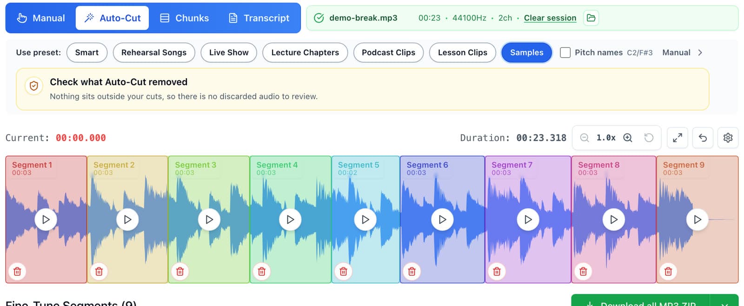The height and width of the screenshot is (306, 744).
Task: Go to the Transcript tab
Action: [x=259, y=18]
